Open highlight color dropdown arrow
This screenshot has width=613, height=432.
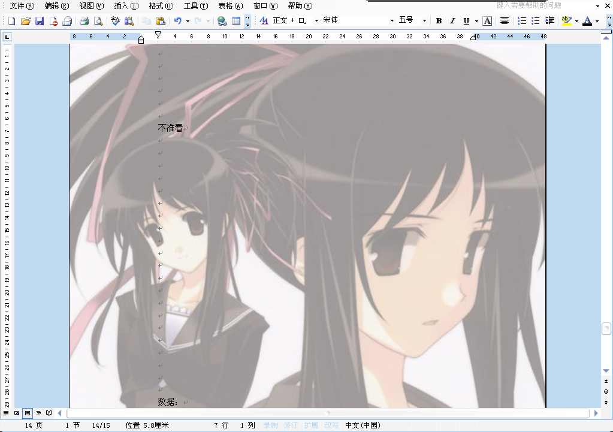point(576,21)
